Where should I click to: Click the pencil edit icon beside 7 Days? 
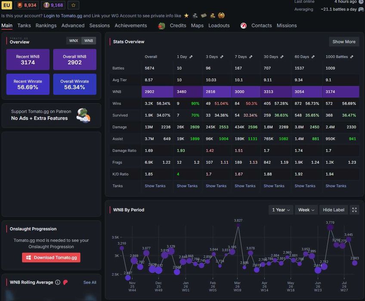pyautogui.click(x=251, y=57)
